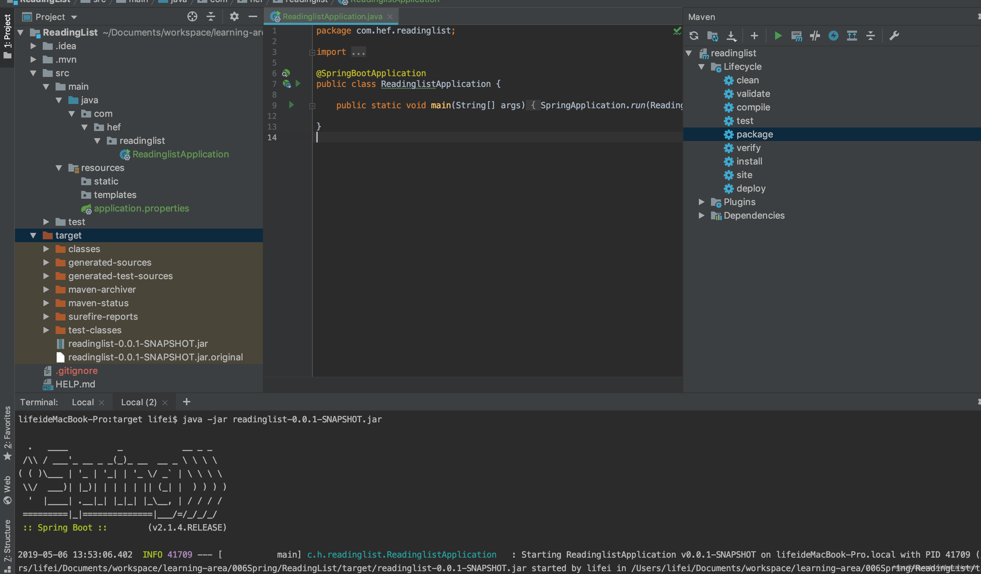
Task: Select the .gitignore file
Action: tap(76, 371)
